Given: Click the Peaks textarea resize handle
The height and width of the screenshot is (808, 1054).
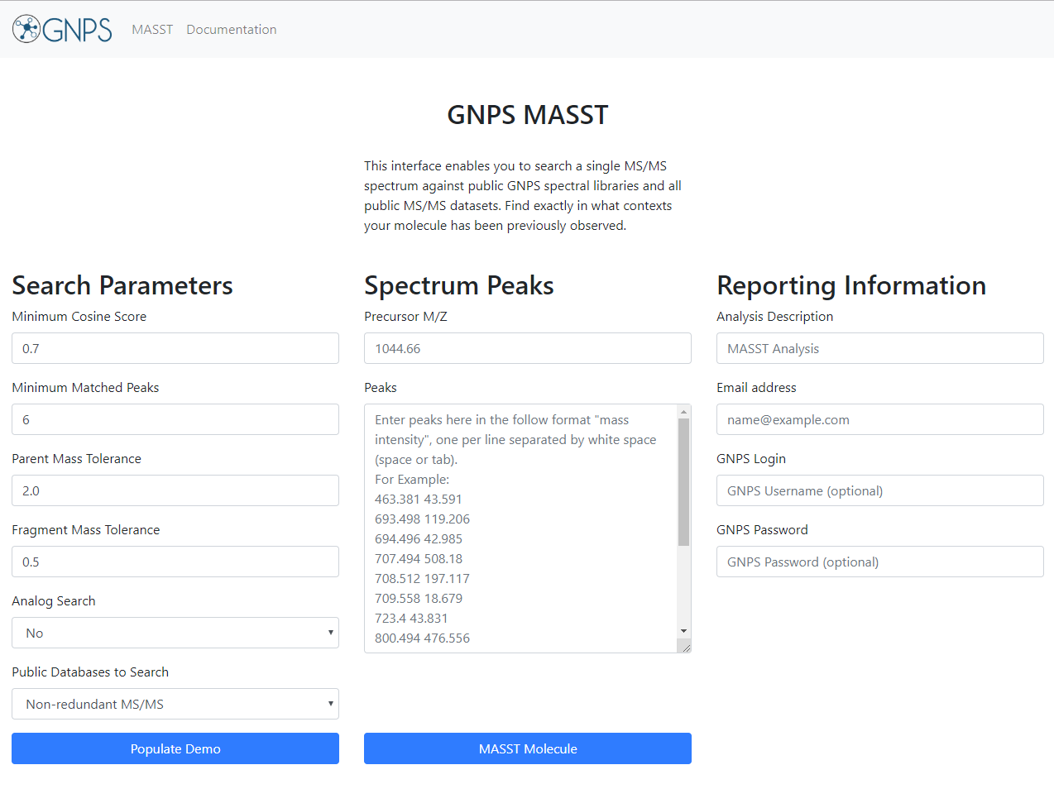Looking at the screenshot, I should coord(685,647).
